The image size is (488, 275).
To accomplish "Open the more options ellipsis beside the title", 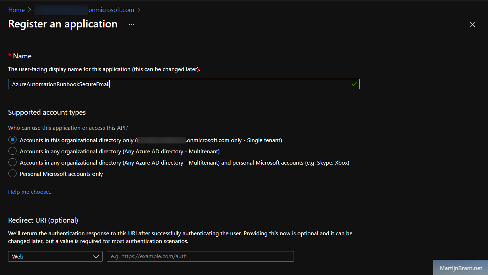I will click(x=131, y=24).
